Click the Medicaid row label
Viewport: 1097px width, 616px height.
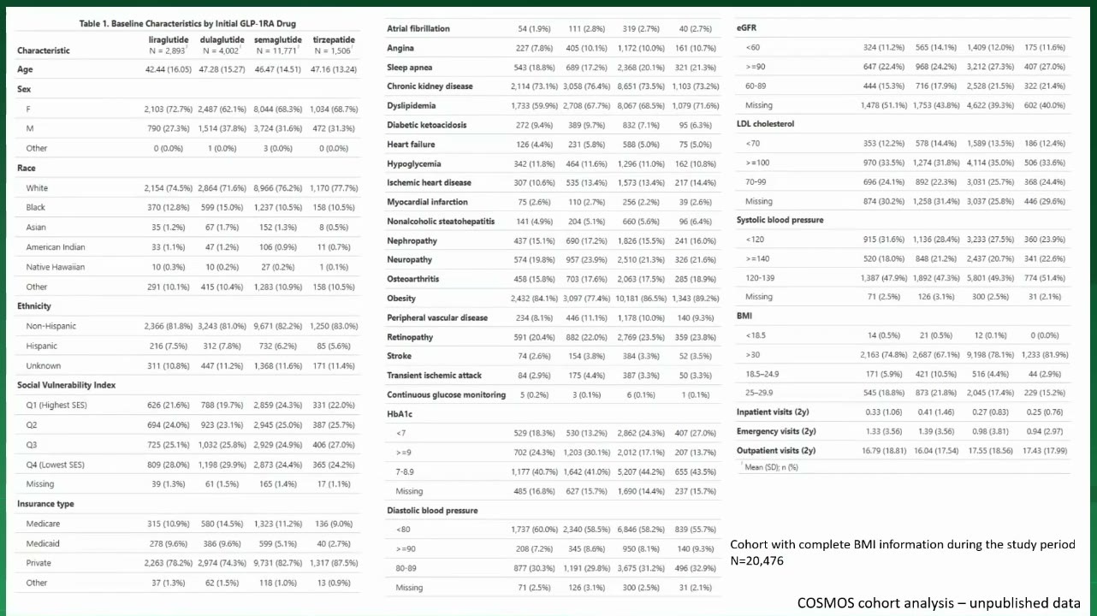tap(43, 543)
